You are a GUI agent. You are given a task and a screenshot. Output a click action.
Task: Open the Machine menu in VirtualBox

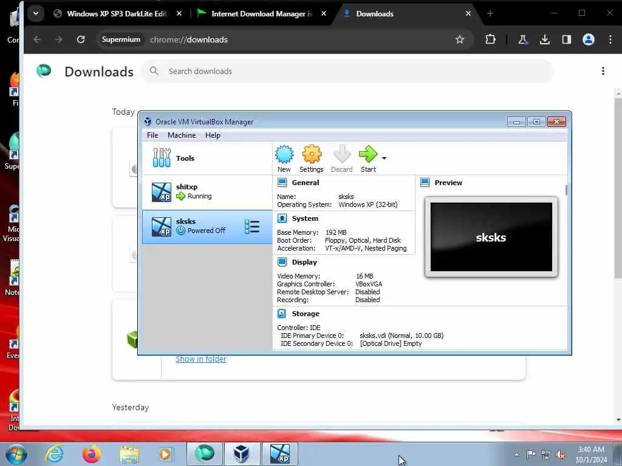coord(182,135)
